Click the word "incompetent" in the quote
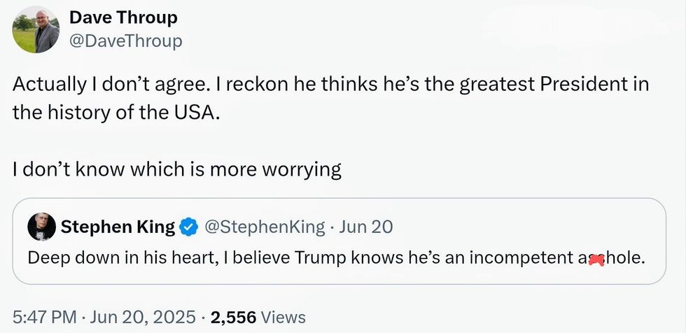The width and height of the screenshot is (686, 333). point(519,257)
